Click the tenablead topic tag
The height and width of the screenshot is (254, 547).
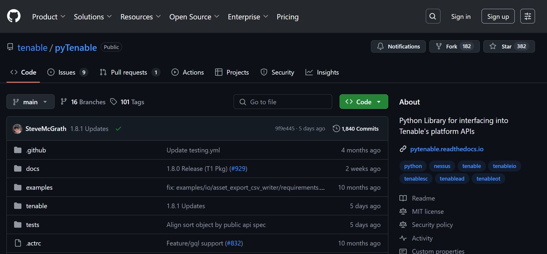coord(452,179)
